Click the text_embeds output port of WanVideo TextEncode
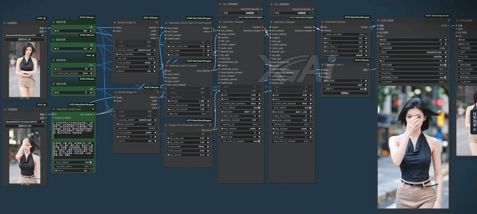Viewport: 477px width, 214px height. pyautogui.click(x=94, y=114)
